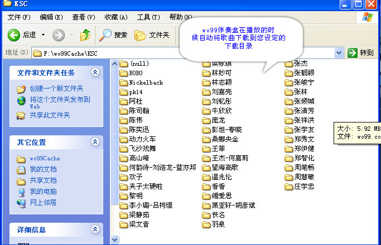The width and height of the screenshot is (381, 245).
Task: Open 我的文档 link
Action: tap(43, 169)
